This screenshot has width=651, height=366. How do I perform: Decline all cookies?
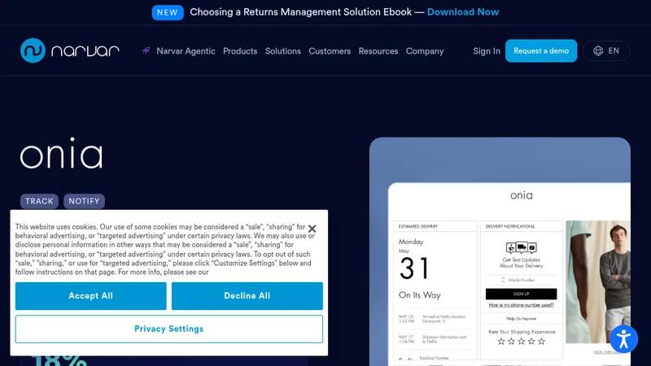tap(247, 296)
